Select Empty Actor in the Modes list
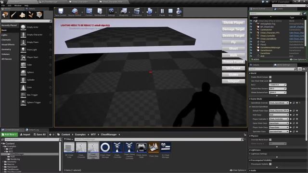308x173 pixels. point(36,27)
